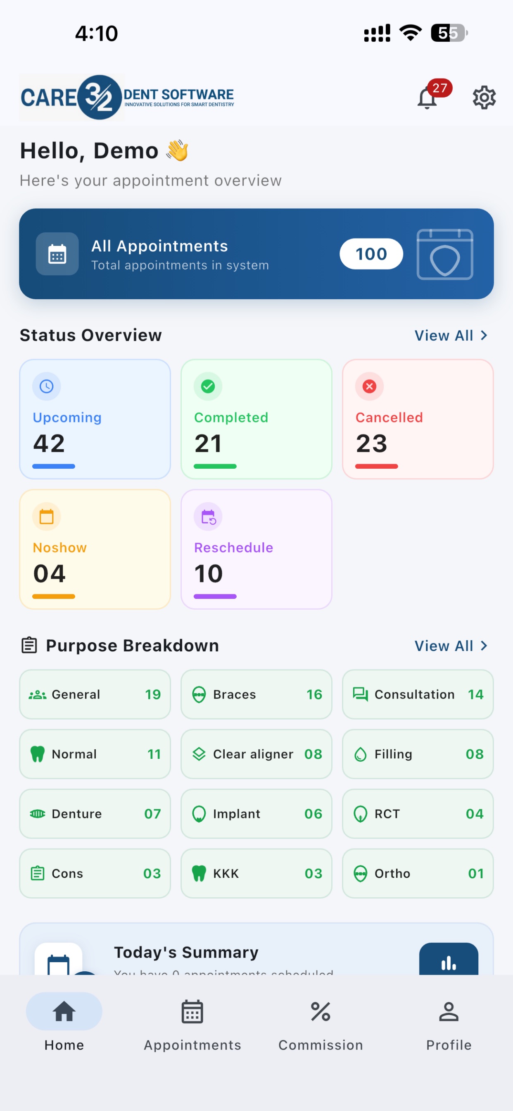Tap the Ortho face icon
This screenshot has width=513, height=1111.
coord(361,873)
